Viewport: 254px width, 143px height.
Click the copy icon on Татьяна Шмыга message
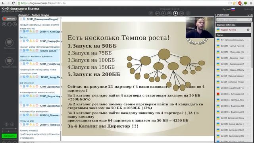pyautogui.click(x=24, y=50)
